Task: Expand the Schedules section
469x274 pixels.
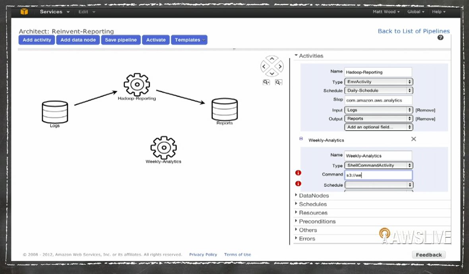Action: (x=312, y=204)
